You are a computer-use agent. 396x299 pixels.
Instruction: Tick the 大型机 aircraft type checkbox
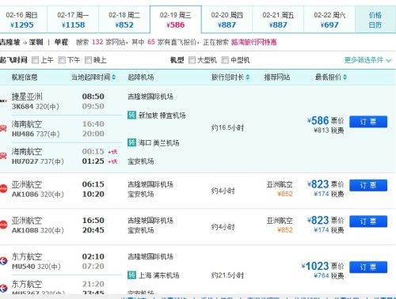click(x=192, y=60)
